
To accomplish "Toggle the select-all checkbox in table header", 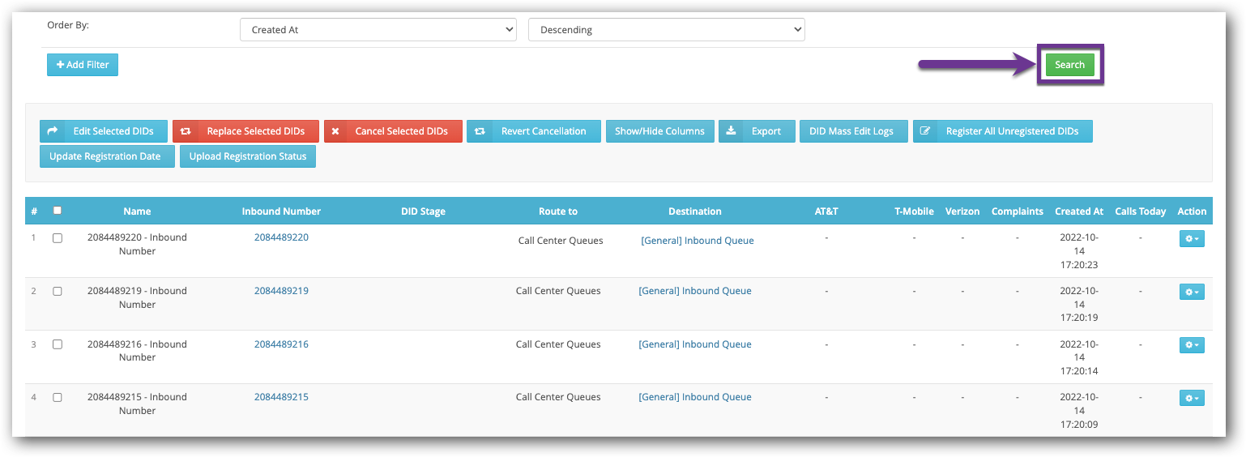I will pyautogui.click(x=57, y=211).
